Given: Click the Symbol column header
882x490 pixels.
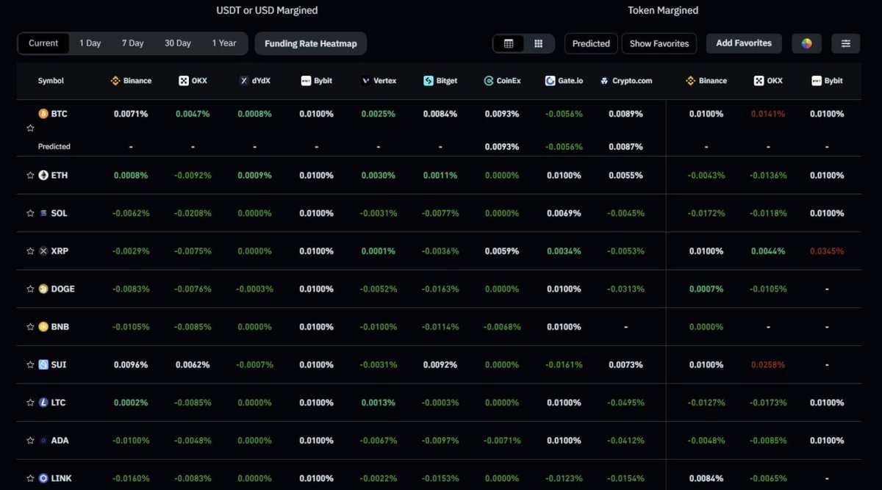Looking at the screenshot, I should [x=51, y=81].
